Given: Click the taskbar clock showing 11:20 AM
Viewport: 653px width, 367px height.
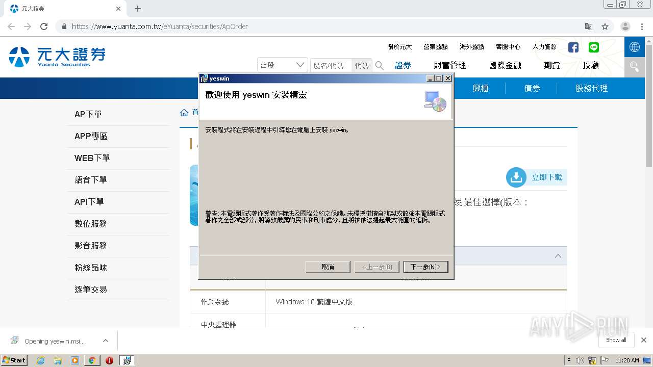Looking at the screenshot, I should [x=627, y=360].
